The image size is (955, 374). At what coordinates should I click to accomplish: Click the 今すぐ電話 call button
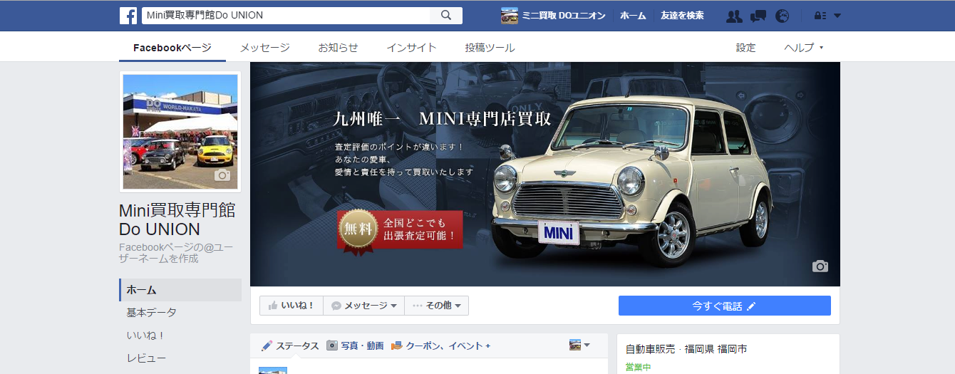(x=725, y=306)
